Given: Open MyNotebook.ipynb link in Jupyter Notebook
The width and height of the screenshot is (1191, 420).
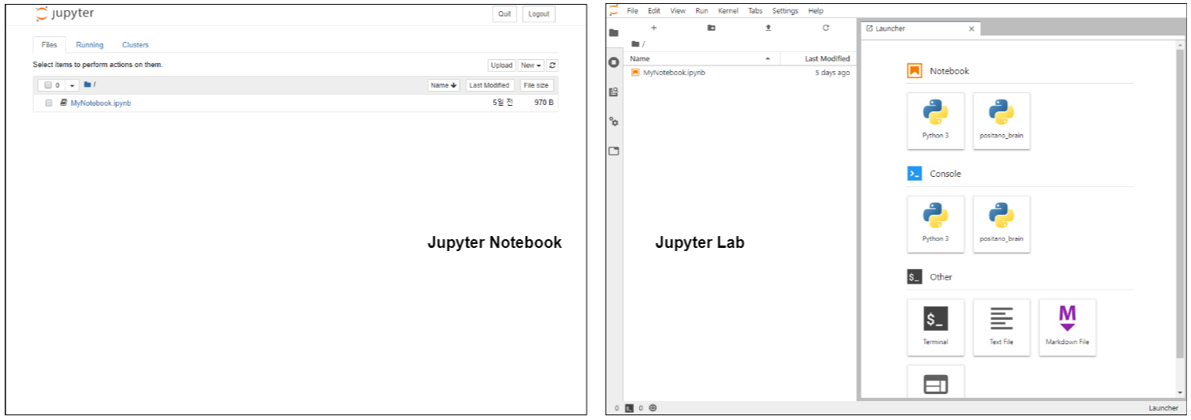Looking at the screenshot, I should point(100,103).
